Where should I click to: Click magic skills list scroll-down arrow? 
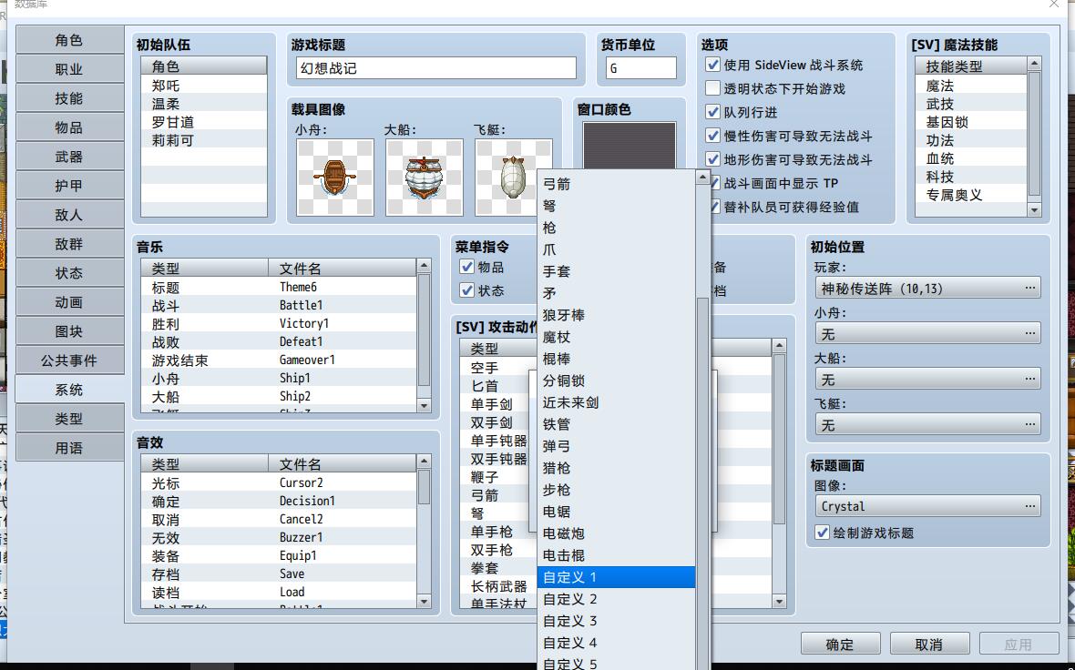pyautogui.click(x=1035, y=210)
